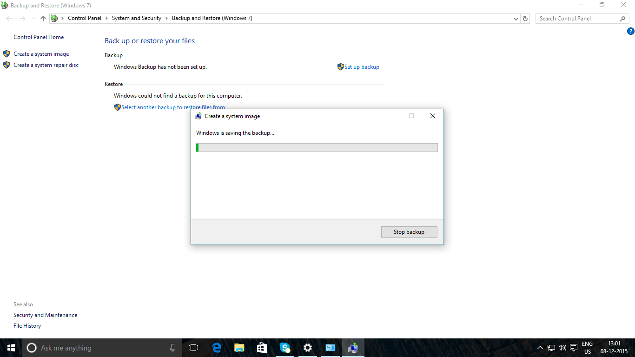Click Set up backup link
This screenshot has height=357, width=635.
[x=362, y=67]
